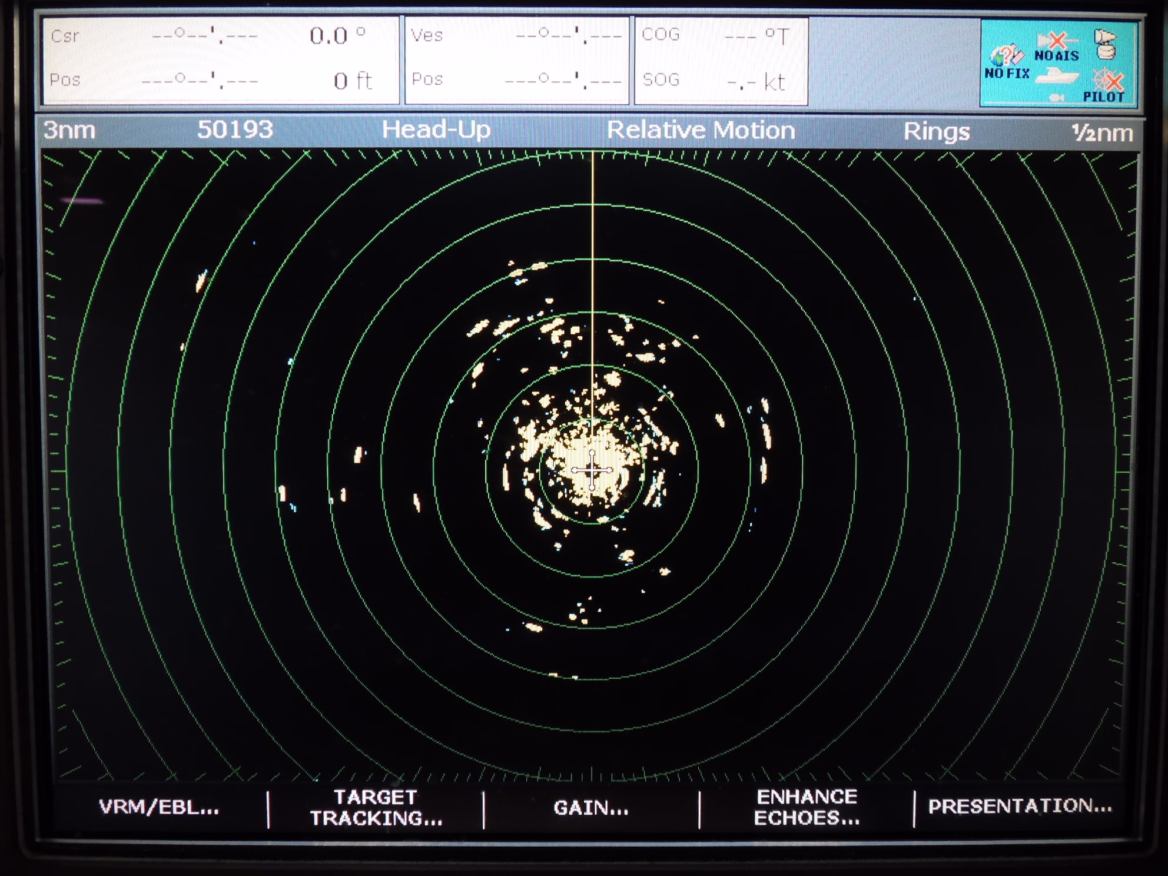Tap the small fish sonar icon

1056,97
